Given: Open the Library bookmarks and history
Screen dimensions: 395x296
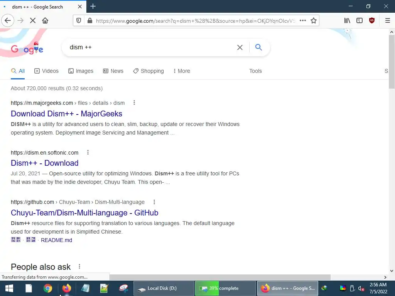Looking at the screenshot, I should [347, 20].
